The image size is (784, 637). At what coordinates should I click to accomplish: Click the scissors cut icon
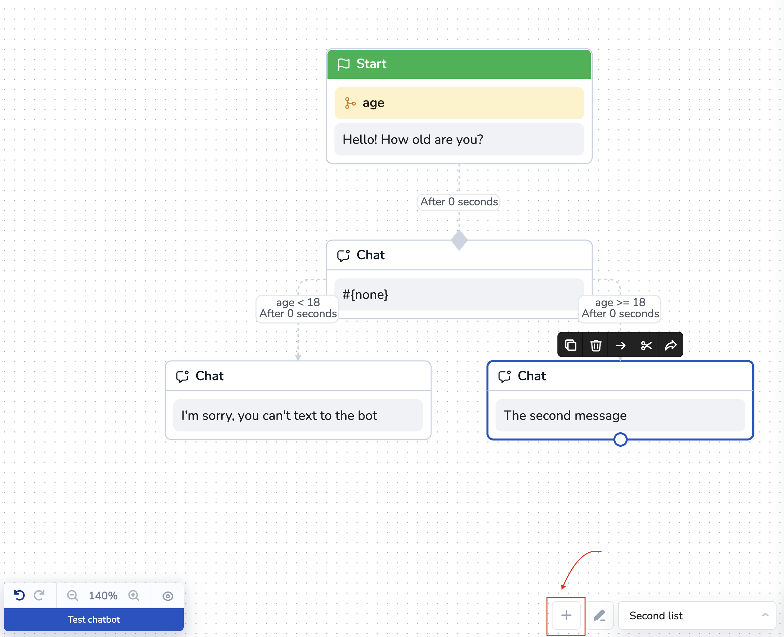point(646,345)
